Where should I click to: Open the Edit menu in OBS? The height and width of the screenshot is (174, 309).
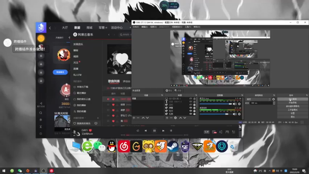coord(144,27)
